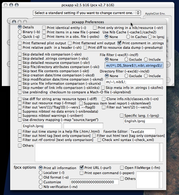
Task: Click the Favorite Editor text field
Action: tap(142, 131)
